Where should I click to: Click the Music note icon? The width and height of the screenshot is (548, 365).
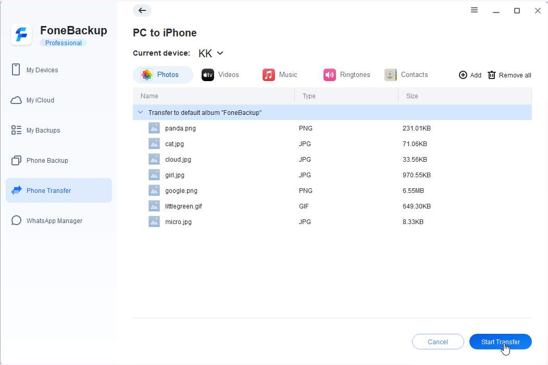[268, 75]
